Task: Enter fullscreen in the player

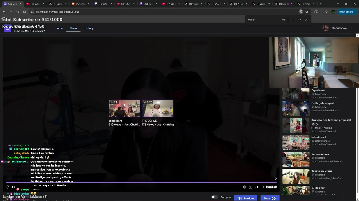Action: [x=262, y=187]
